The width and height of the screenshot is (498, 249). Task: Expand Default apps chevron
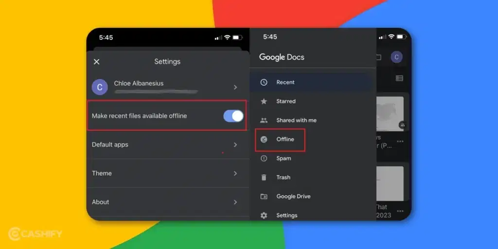click(x=235, y=144)
